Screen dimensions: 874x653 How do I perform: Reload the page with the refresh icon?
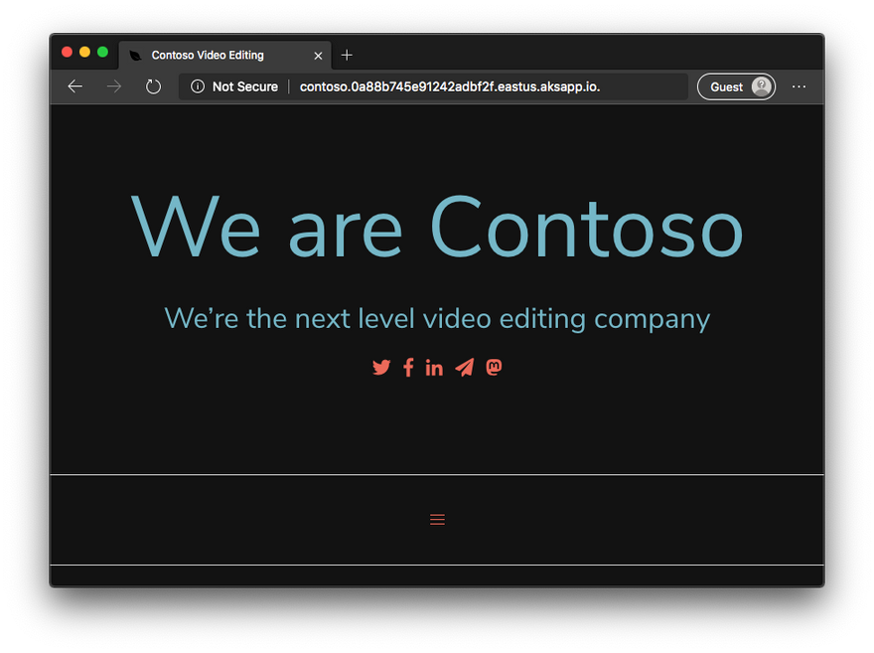click(x=153, y=86)
